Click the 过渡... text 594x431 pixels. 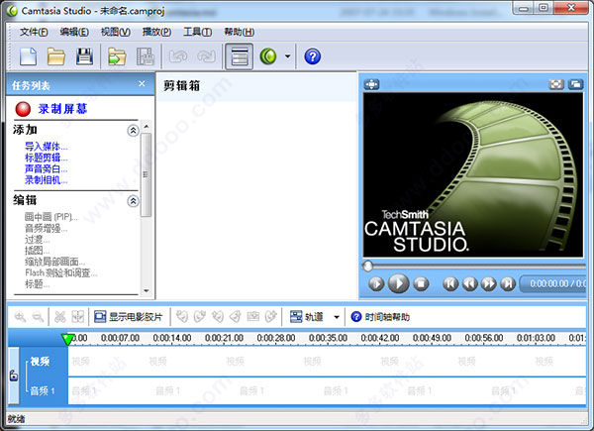(x=38, y=240)
